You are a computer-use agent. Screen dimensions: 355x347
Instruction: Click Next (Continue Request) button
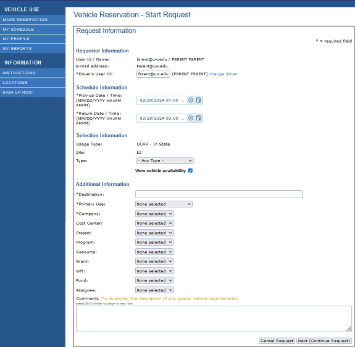tap(324, 341)
